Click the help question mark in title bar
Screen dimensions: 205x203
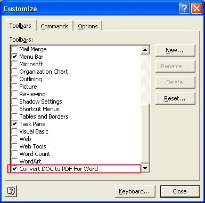(x=184, y=8)
